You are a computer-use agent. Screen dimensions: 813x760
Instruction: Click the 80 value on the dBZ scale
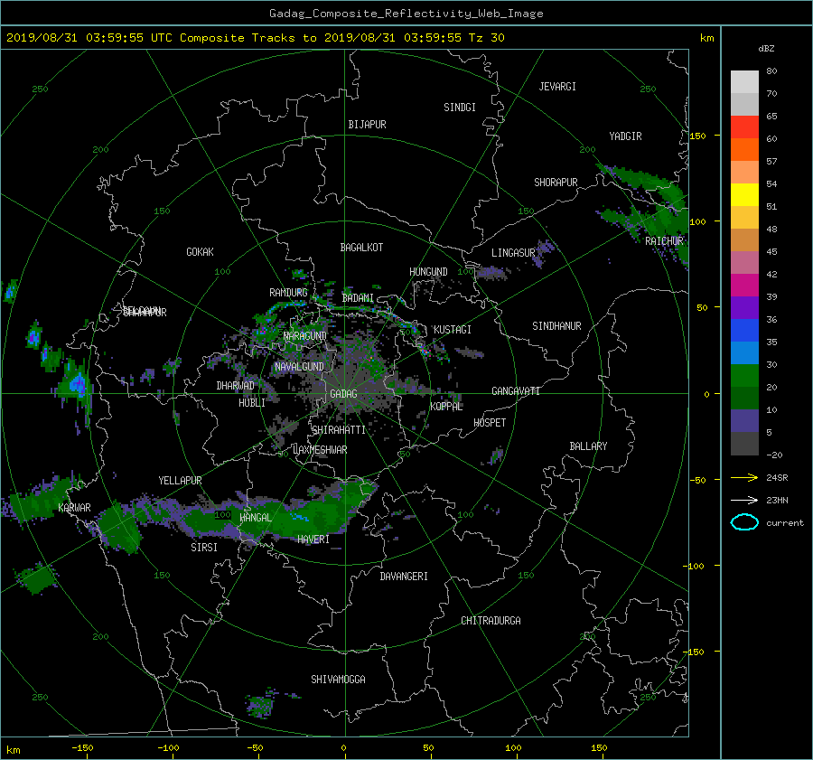(x=771, y=70)
